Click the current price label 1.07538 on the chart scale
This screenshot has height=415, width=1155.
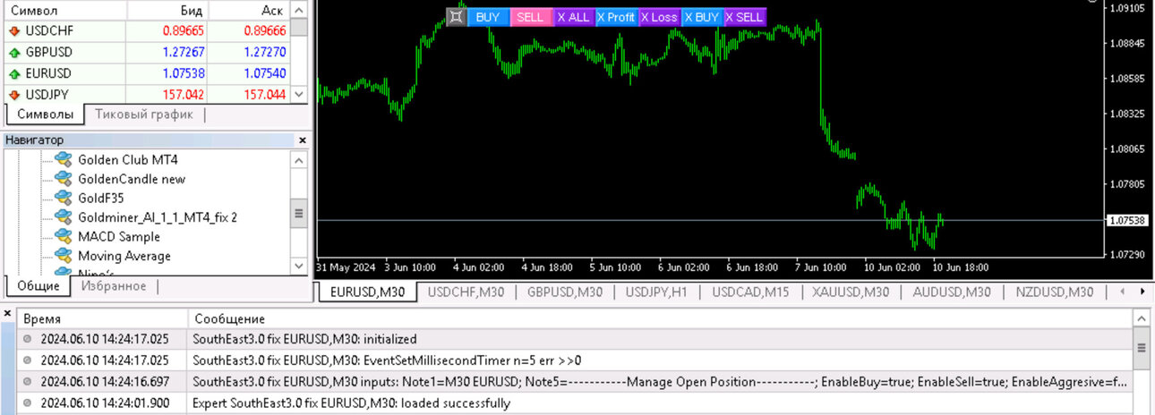pos(1127,219)
